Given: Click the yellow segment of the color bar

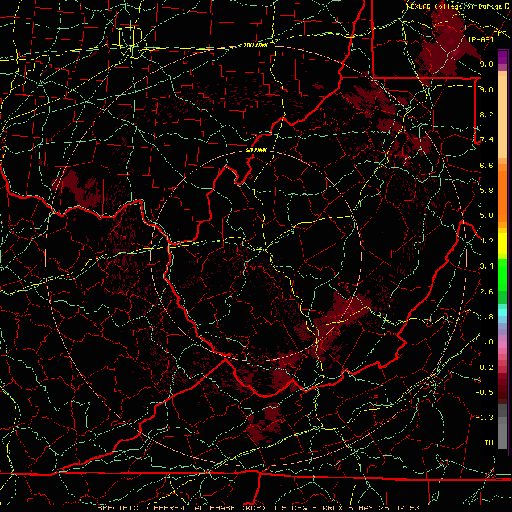Looking at the screenshot, I should tap(502, 243).
